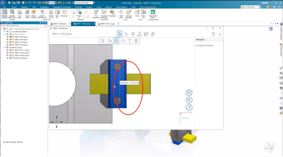
Task: Pick the rectangle markup tool
Action: coord(123,41)
